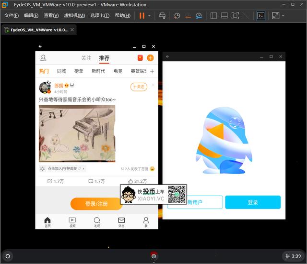Open the Weibo 发现 tab
This screenshot has width=307, height=264.
[97, 222]
